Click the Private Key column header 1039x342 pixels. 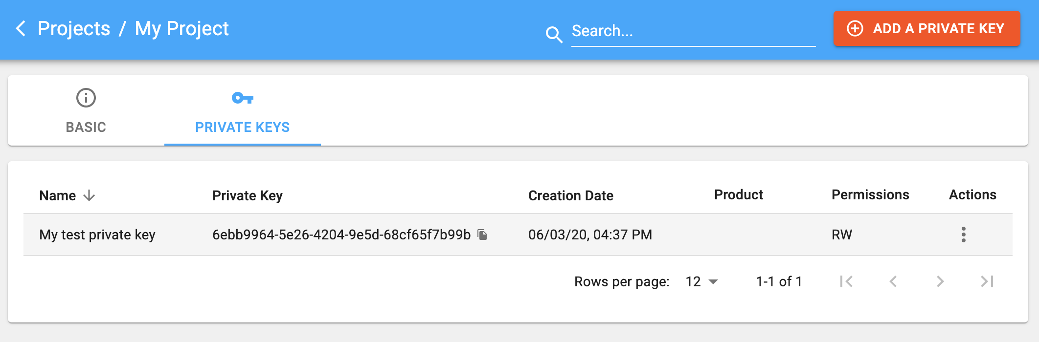[247, 195]
